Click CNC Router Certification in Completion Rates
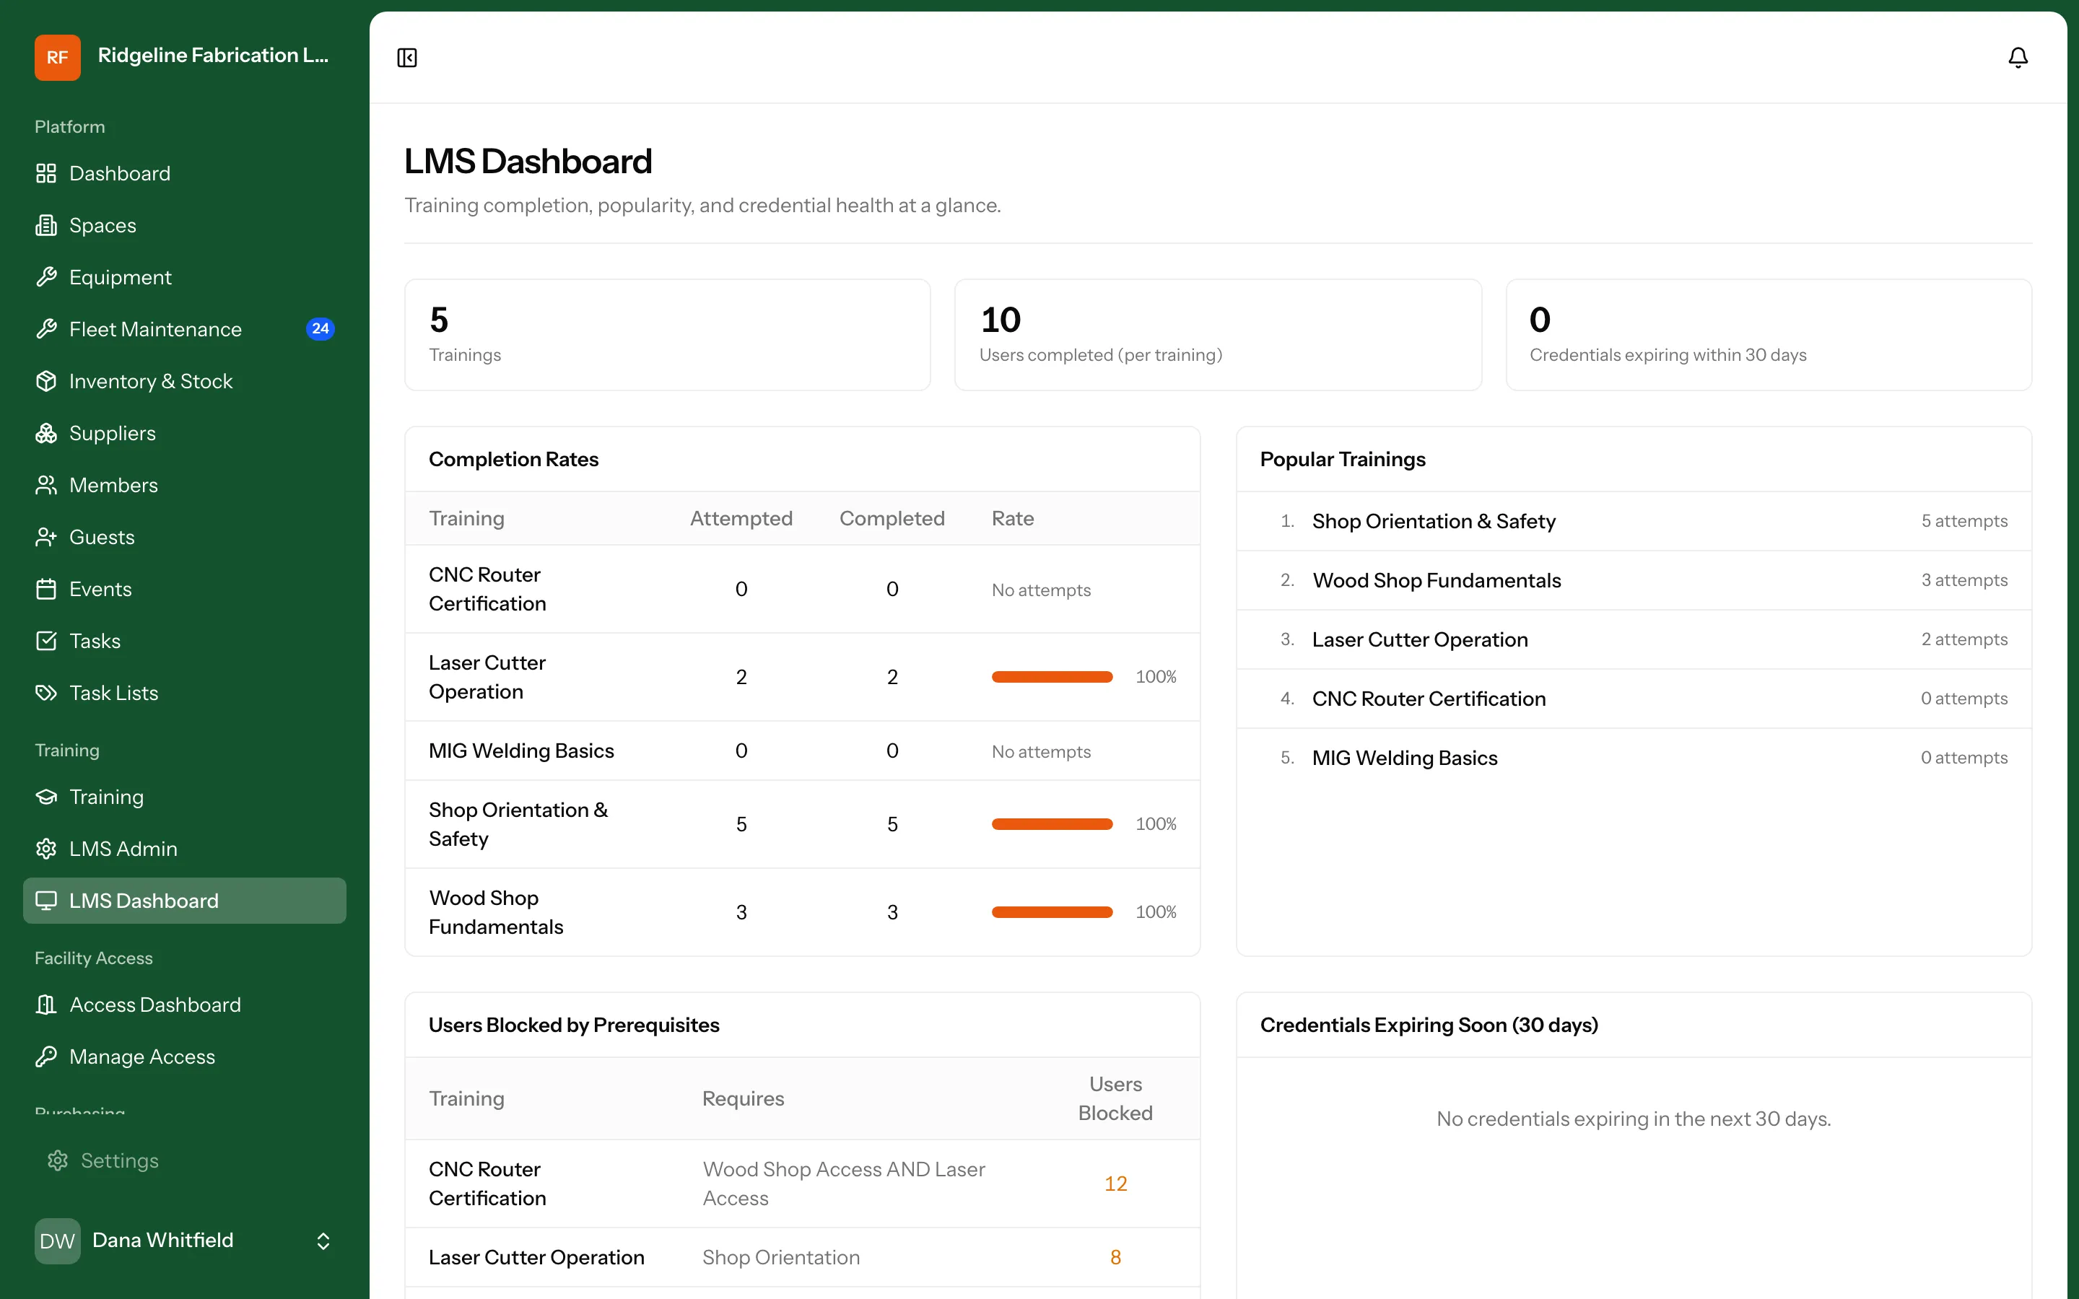 pyautogui.click(x=487, y=590)
